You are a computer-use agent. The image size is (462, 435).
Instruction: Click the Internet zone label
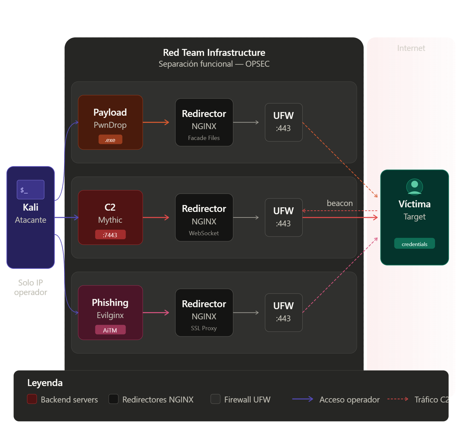(x=411, y=48)
